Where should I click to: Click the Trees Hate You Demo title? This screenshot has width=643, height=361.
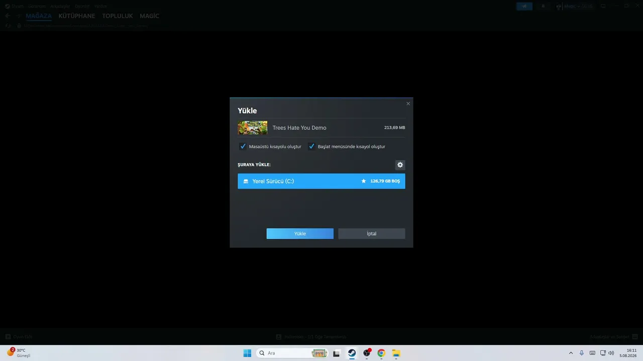click(x=299, y=128)
